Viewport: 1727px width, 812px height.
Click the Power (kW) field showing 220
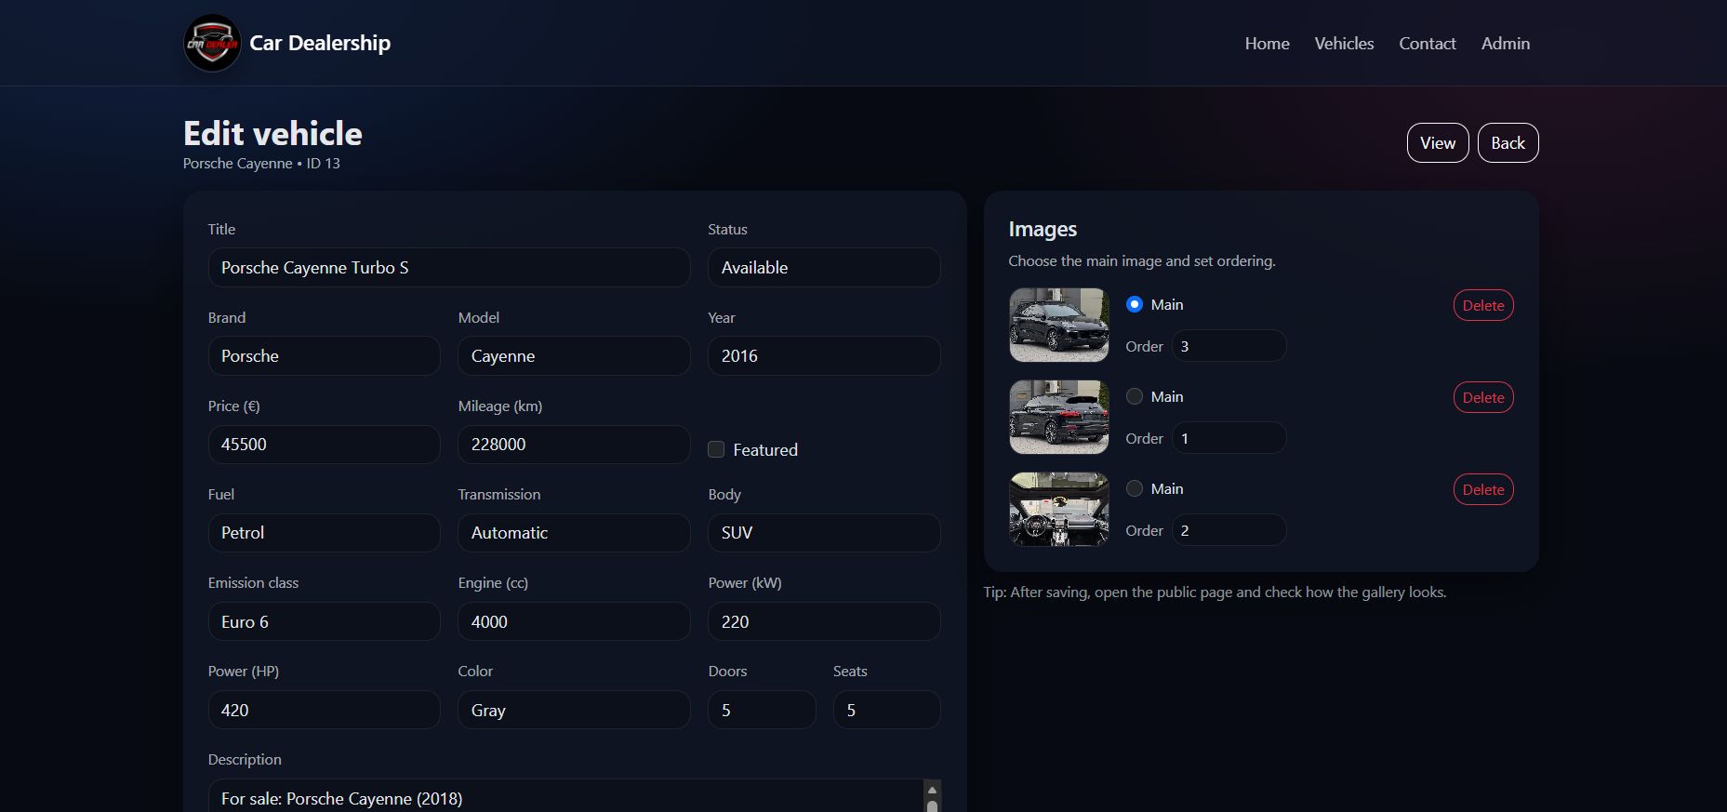click(824, 621)
